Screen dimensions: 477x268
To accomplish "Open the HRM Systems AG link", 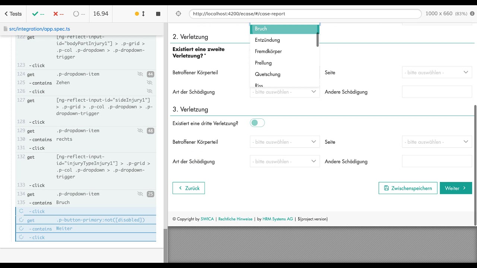I will click(x=278, y=219).
